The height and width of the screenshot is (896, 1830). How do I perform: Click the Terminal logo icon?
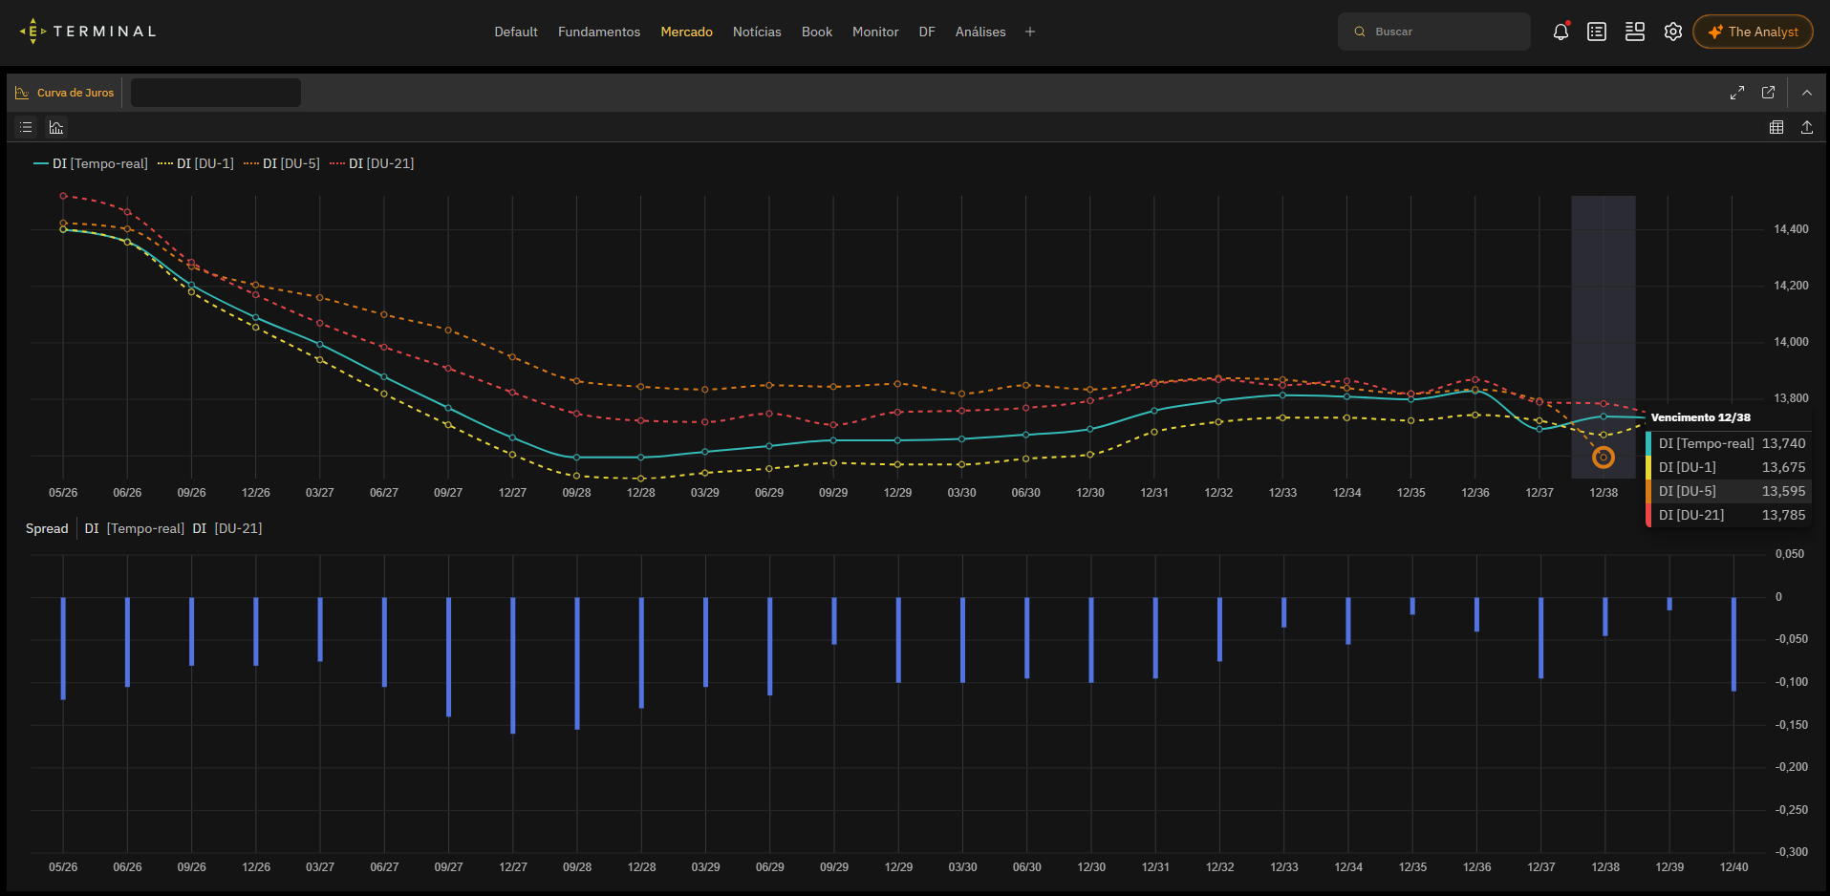[32, 32]
